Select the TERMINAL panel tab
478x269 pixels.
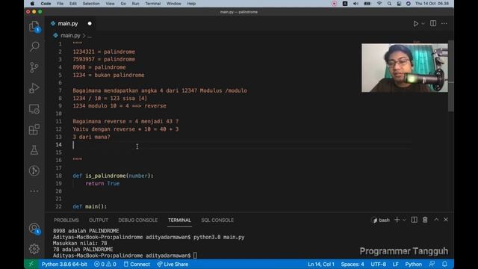point(179,220)
